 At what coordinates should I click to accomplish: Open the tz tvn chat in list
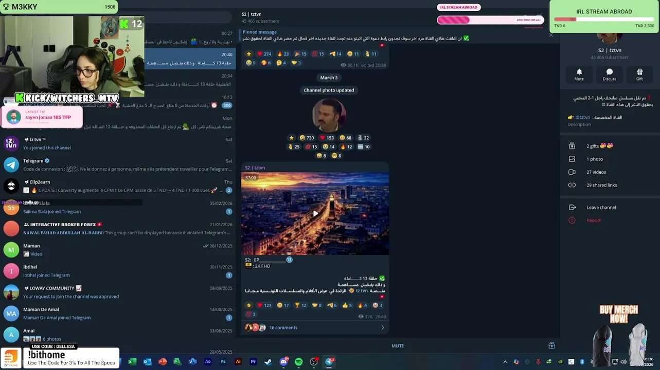[x=118, y=143]
